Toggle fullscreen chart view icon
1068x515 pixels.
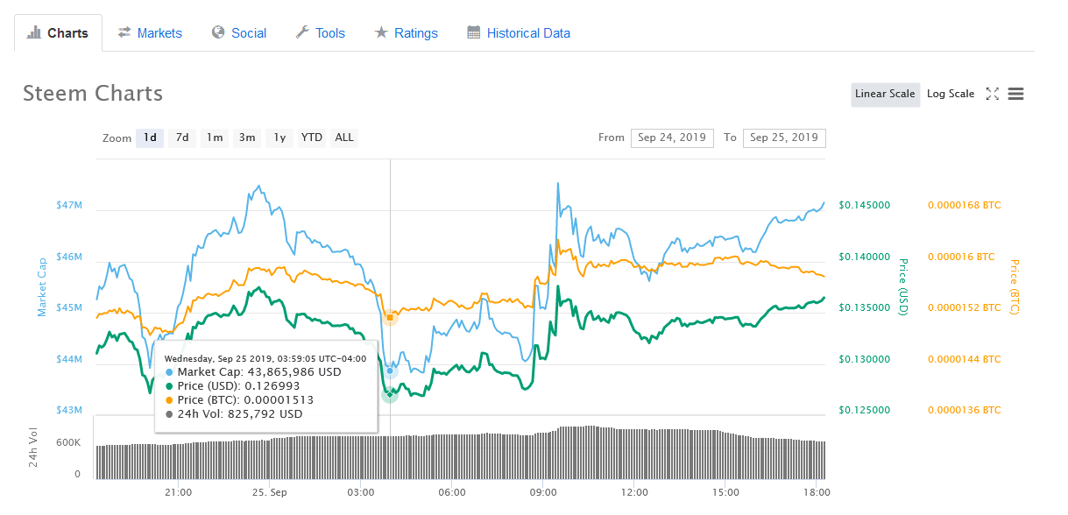pyautogui.click(x=993, y=94)
